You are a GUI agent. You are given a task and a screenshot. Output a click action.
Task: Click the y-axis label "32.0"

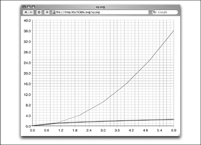tap(27, 42)
